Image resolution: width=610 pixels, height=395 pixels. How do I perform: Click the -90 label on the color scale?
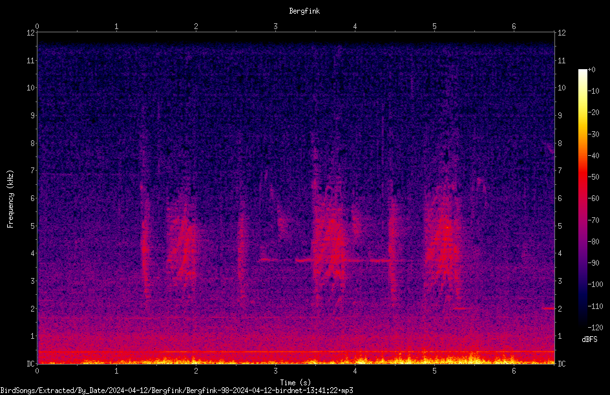[593, 262]
